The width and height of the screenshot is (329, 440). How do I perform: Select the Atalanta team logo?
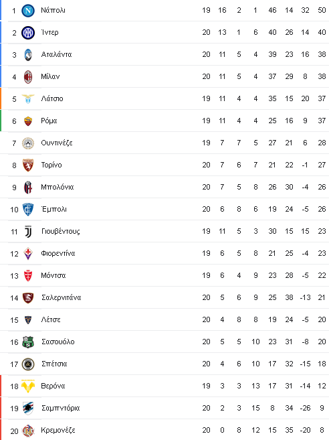[x=28, y=55]
